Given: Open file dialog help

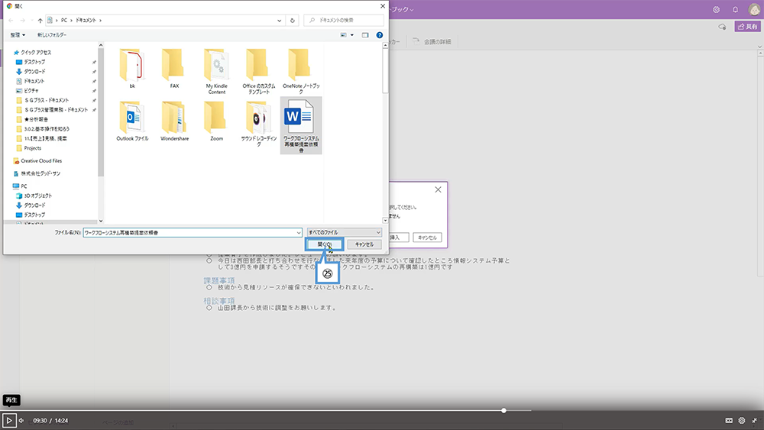Looking at the screenshot, I should click(x=380, y=35).
